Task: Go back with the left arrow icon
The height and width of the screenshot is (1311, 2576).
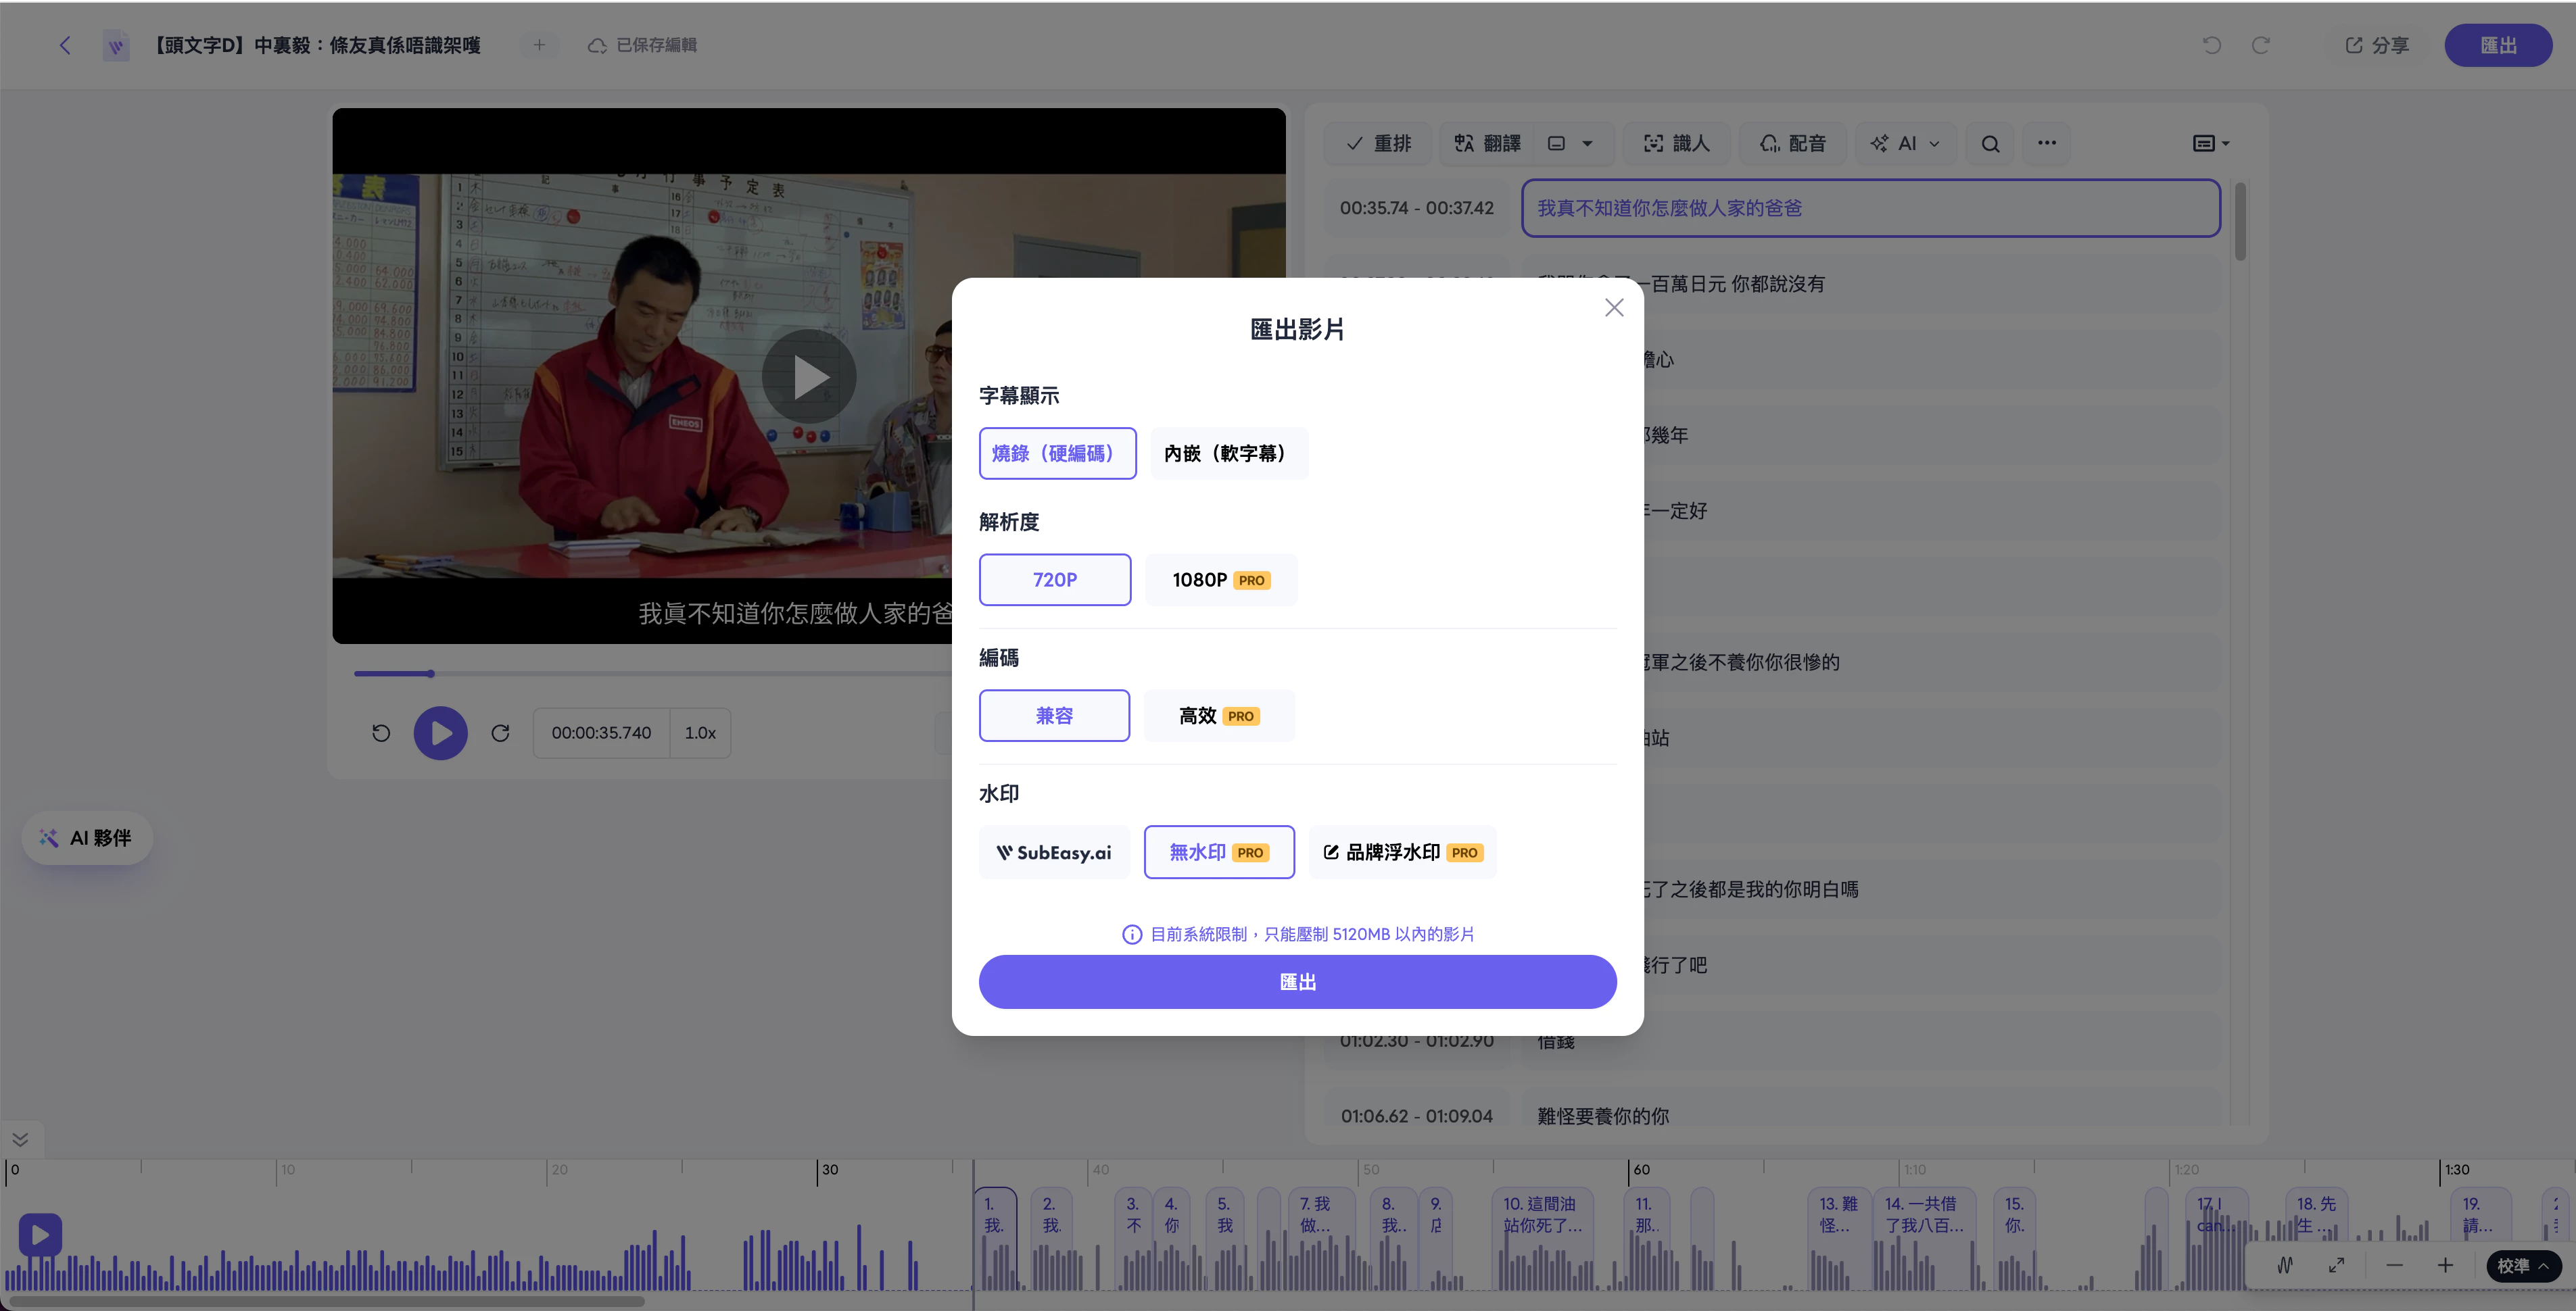Action: 65,45
